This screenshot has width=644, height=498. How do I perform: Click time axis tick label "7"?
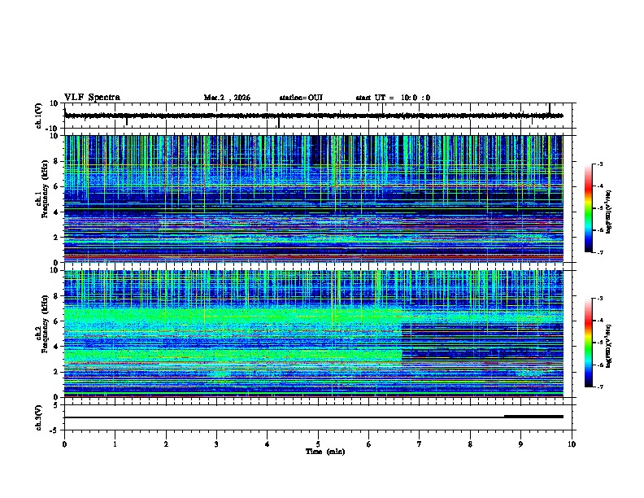(420, 444)
